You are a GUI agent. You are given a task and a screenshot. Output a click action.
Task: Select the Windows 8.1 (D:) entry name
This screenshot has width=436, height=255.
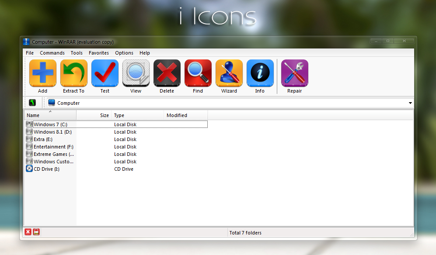coord(52,132)
